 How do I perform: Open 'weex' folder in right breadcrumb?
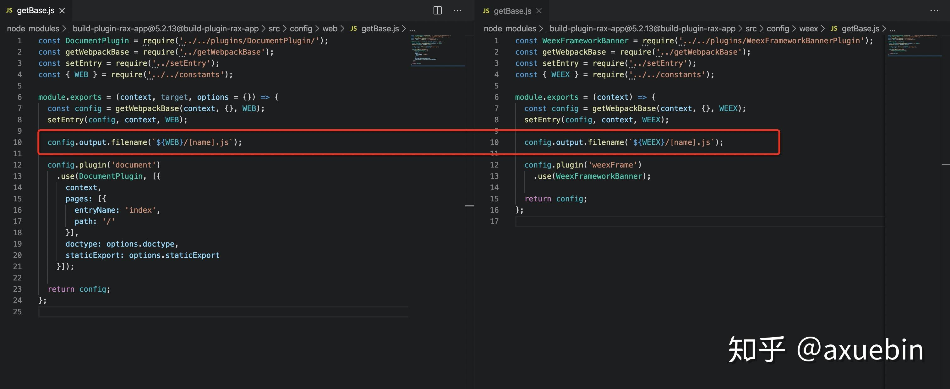(x=808, y=28)
